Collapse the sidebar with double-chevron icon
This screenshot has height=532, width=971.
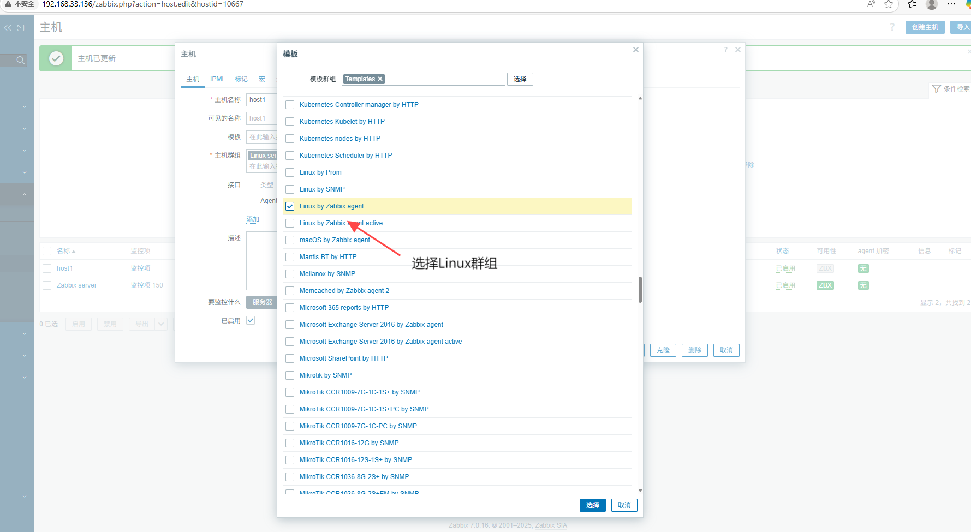(8, 28)
